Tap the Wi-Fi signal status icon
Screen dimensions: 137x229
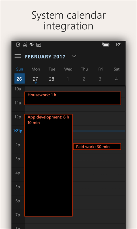(x=25, y=45)
